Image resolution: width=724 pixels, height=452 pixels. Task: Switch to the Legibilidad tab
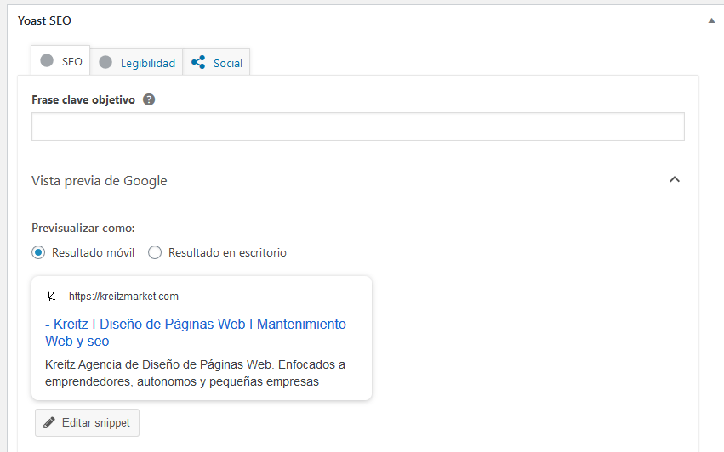(137, 62)
